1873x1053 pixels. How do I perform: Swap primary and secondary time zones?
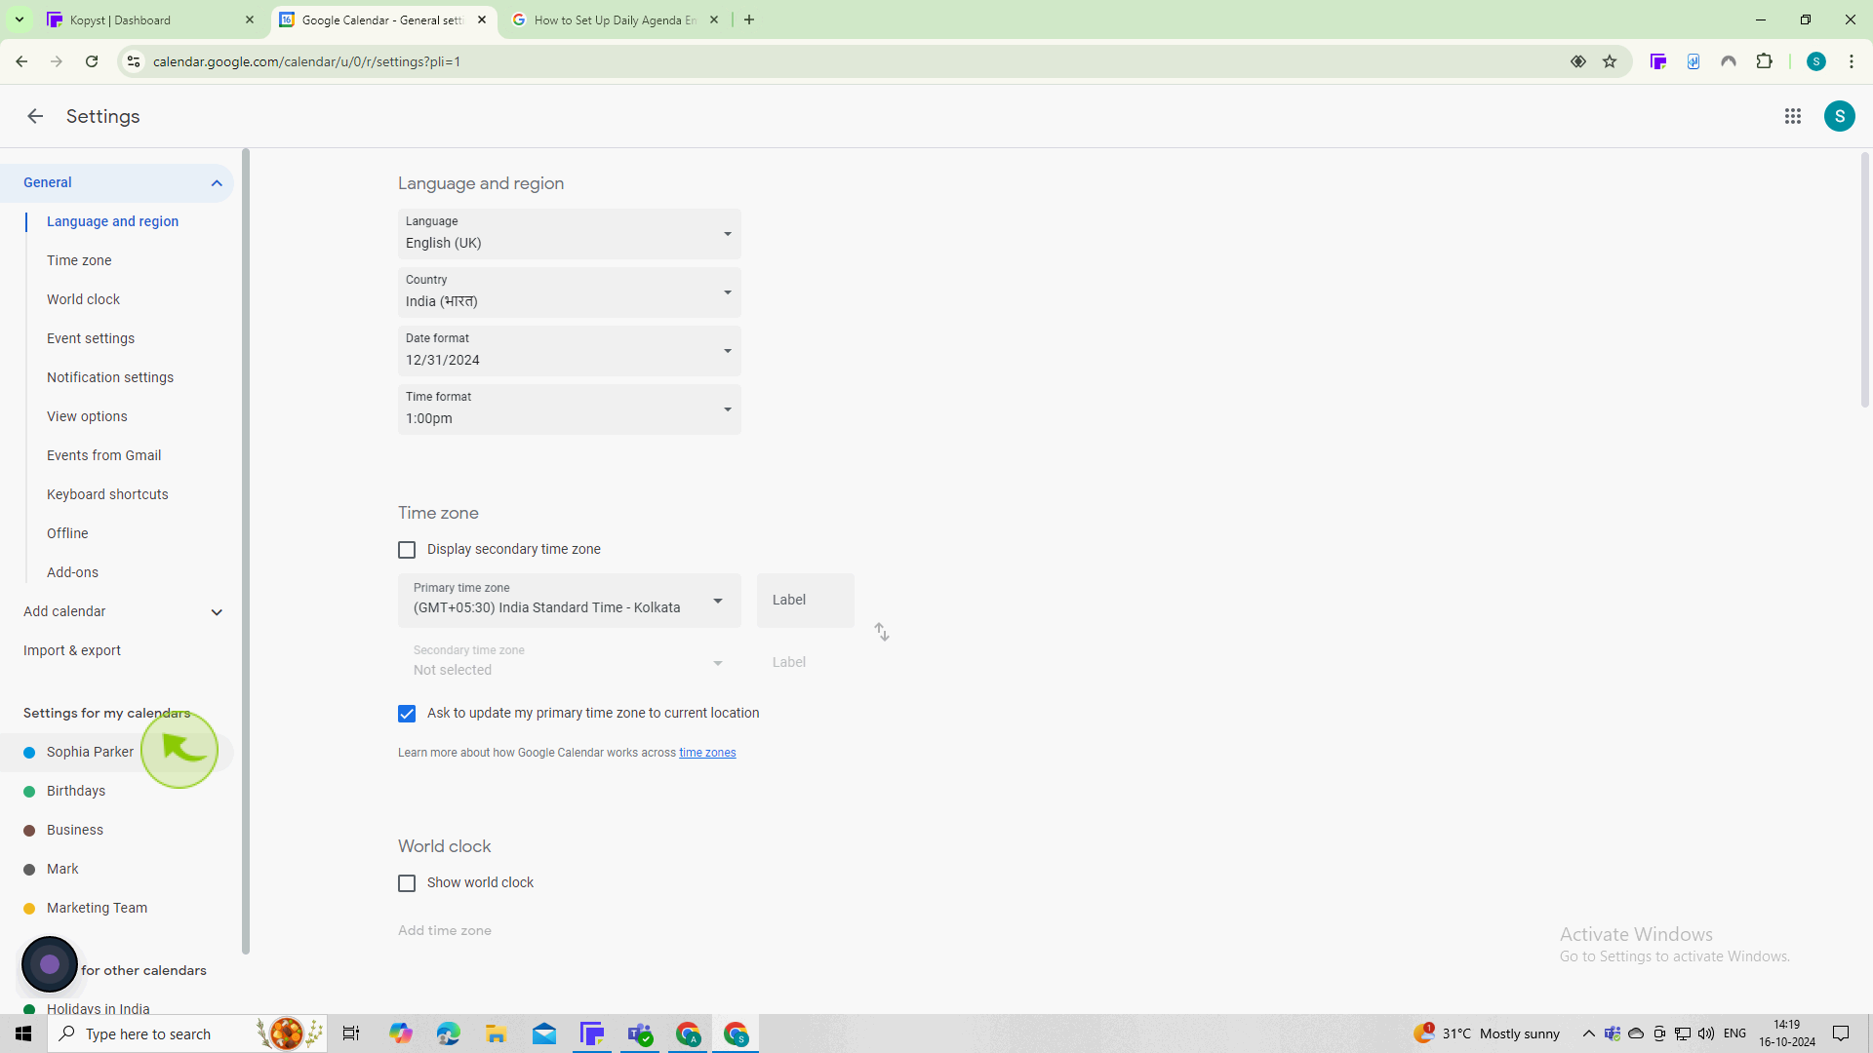tap(881, 632)
